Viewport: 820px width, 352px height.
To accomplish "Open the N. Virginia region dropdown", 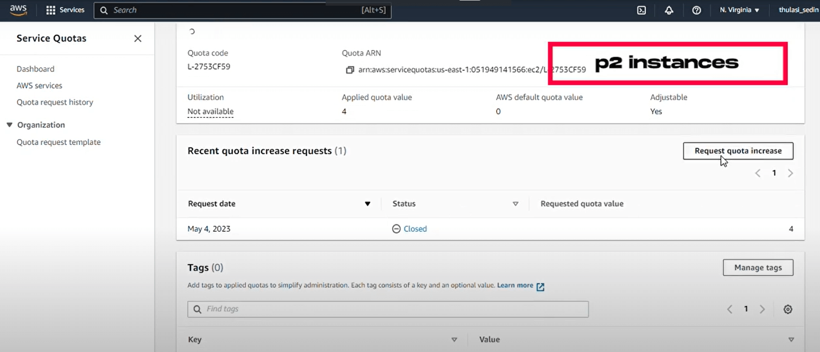I will [x=739, y=10].
